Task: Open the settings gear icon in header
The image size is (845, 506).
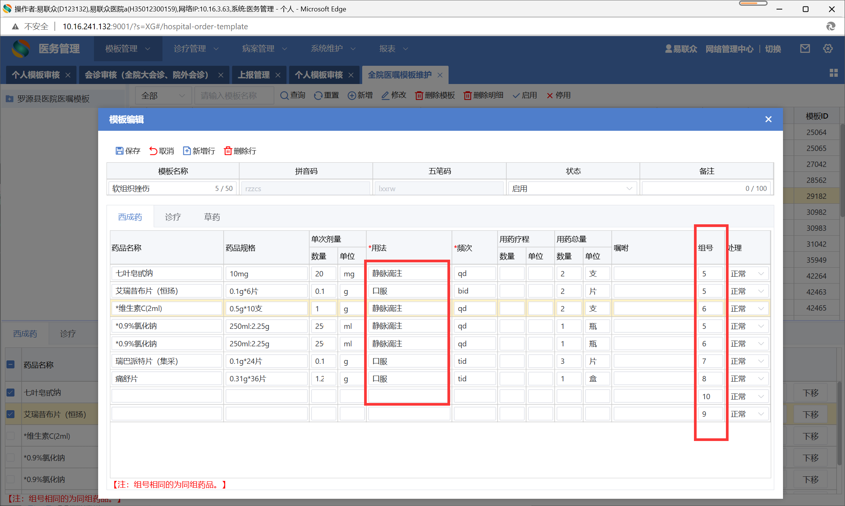Action: pos(827,49)
